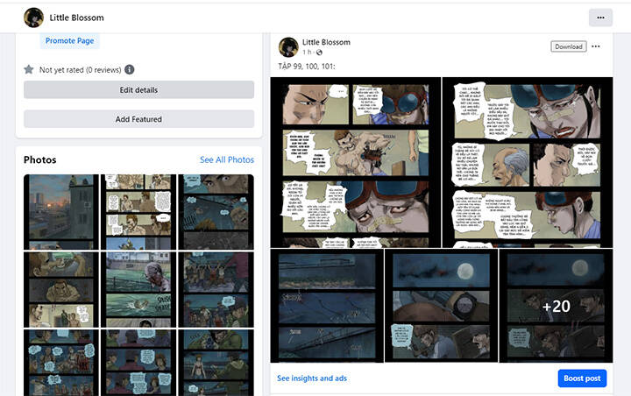The width and height of the screenshot is (631, 396).
Task: Click the Download button on post
Action: tap(568, 46)
